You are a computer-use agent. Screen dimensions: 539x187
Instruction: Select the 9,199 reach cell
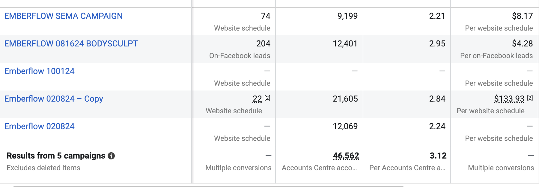coord(319,22)
